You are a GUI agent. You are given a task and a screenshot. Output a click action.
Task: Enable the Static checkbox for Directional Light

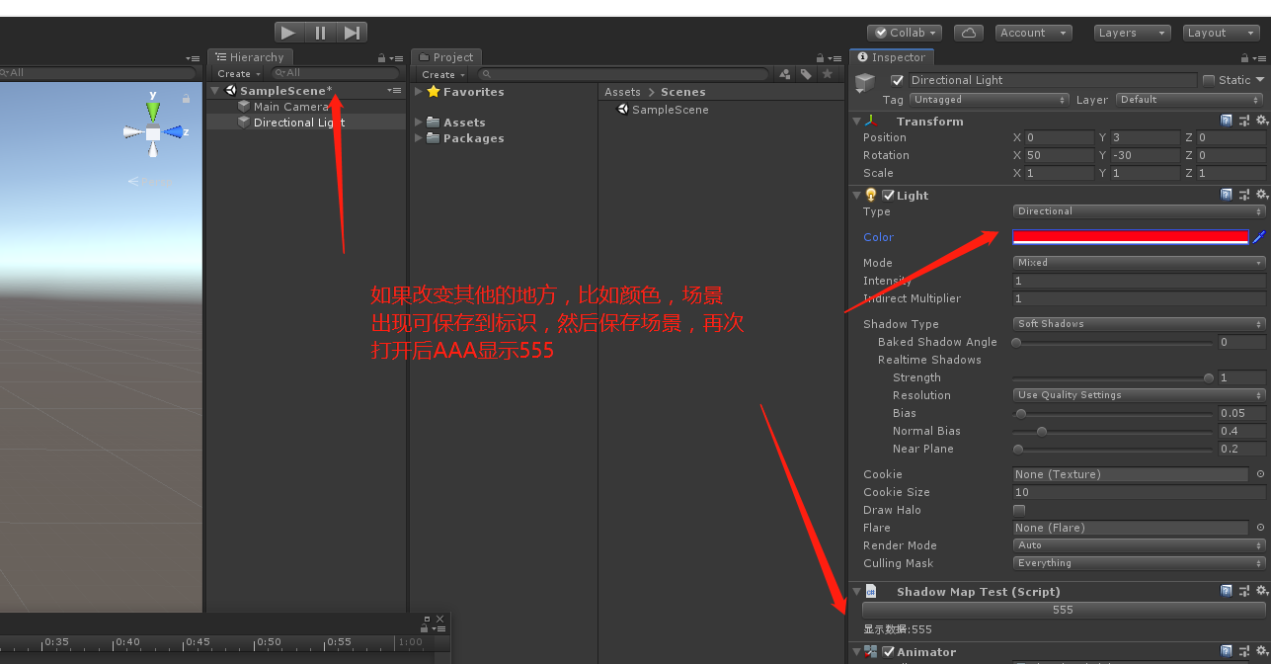tap(1211, 79)
